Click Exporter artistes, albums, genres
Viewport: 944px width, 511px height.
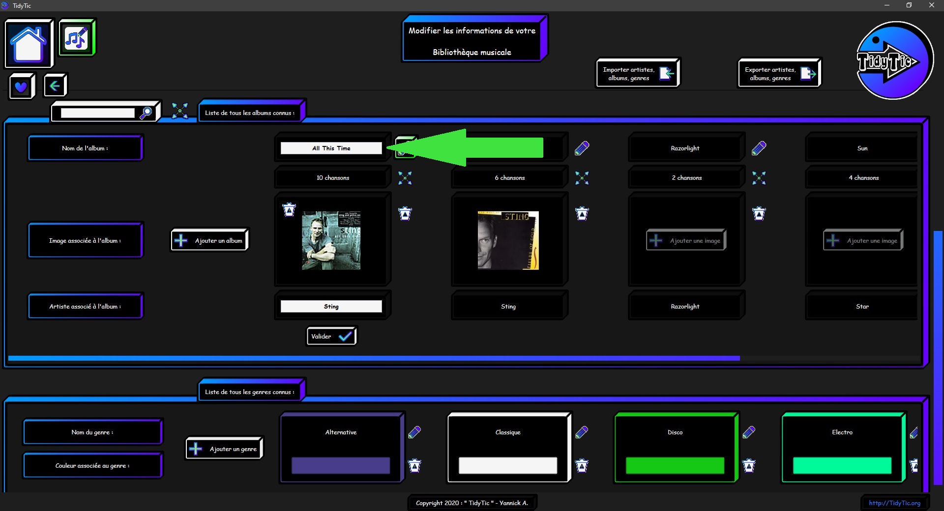pos(779,73)
